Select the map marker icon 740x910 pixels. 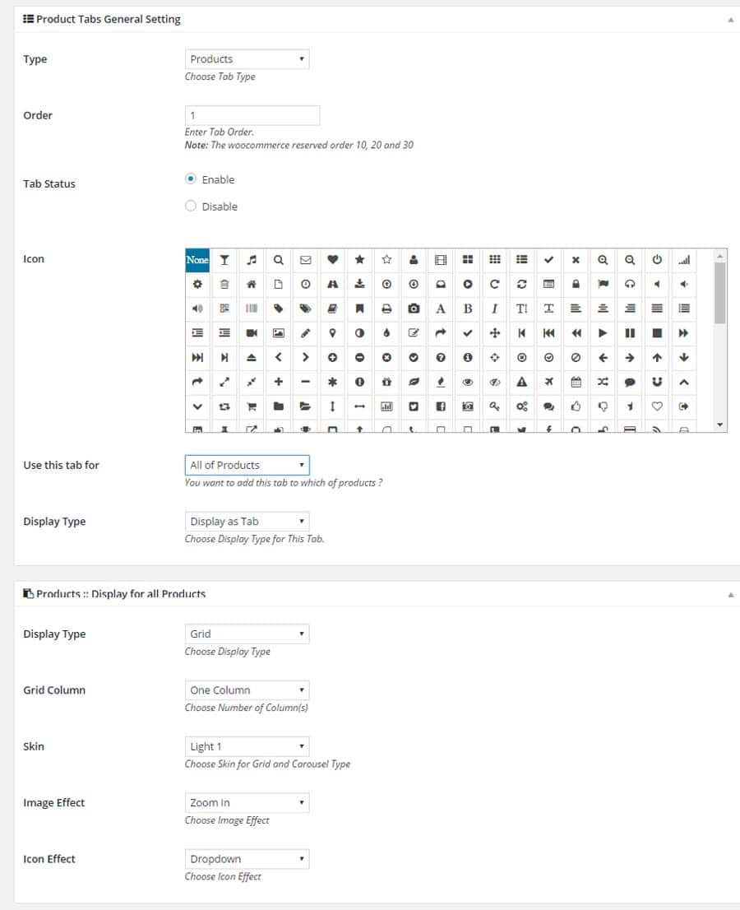(x=332, y=333)
